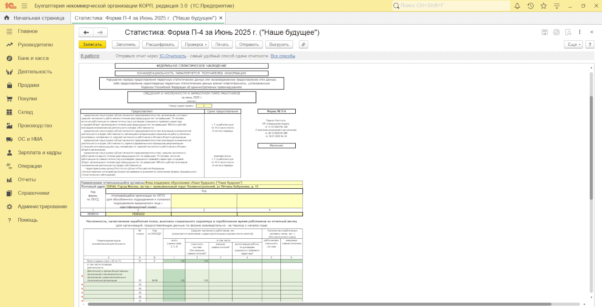Viewport: 602px width, 307px height.
Task: Open the Зарплата и кадры section
Action: pos(39,153)
